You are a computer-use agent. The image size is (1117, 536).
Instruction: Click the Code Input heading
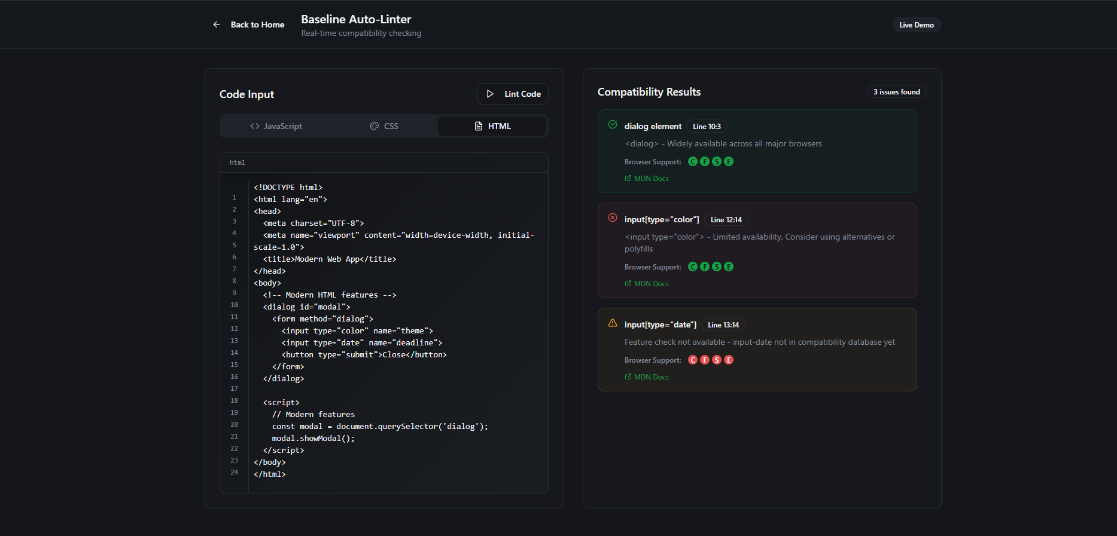pyautogui.click(x=246, y=94)
